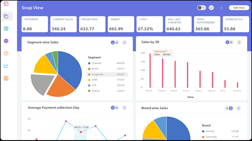Click the orange Retail color dot

click(x=89, y=69)
